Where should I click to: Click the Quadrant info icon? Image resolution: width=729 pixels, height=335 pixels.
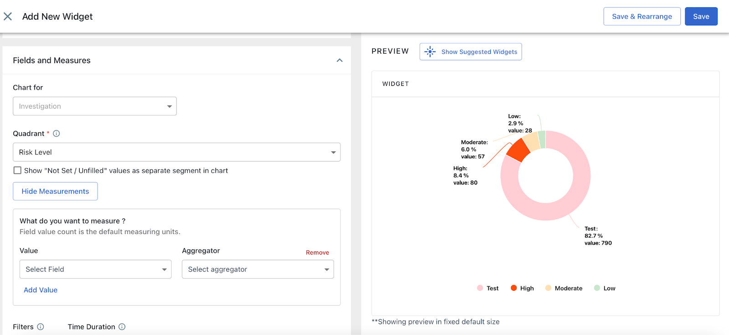point(56,134)
